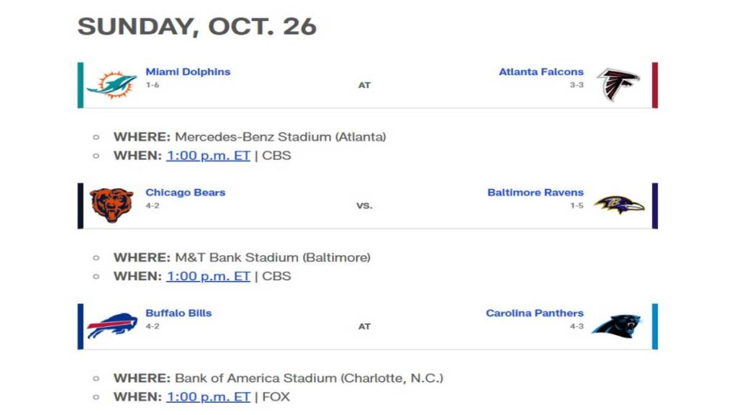Click the Mercedes-Benz Stadium location text
The image size is (737, 415).
click(281, 137)
